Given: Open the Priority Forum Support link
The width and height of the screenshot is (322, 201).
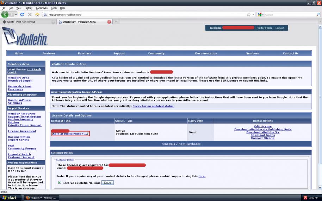Looking at the screenshot, I should click(25, 125).
